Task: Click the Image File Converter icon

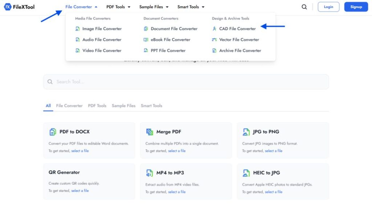Action: point(77,29)
